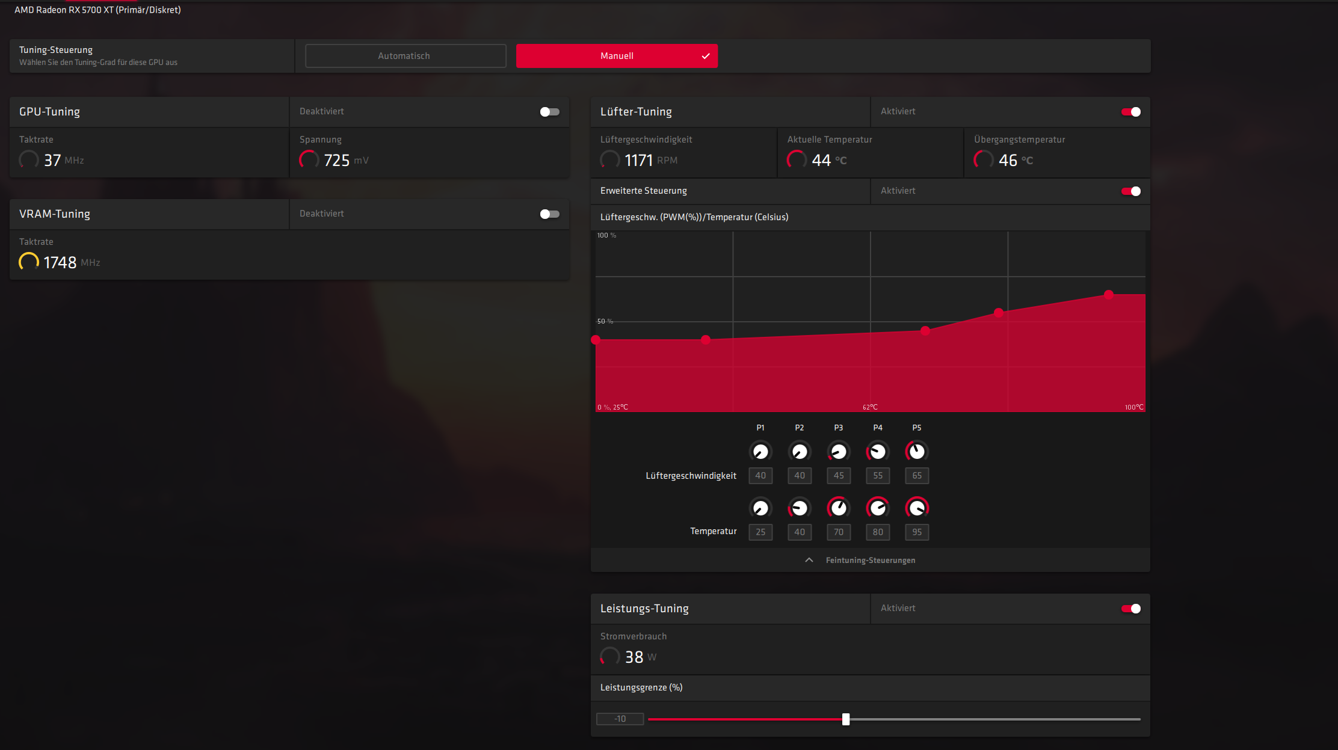This screenshot has height=750, width=1338.
Task: Click the P5 fan speed value field
Action: pyautogui.click(x=917, y=476)
